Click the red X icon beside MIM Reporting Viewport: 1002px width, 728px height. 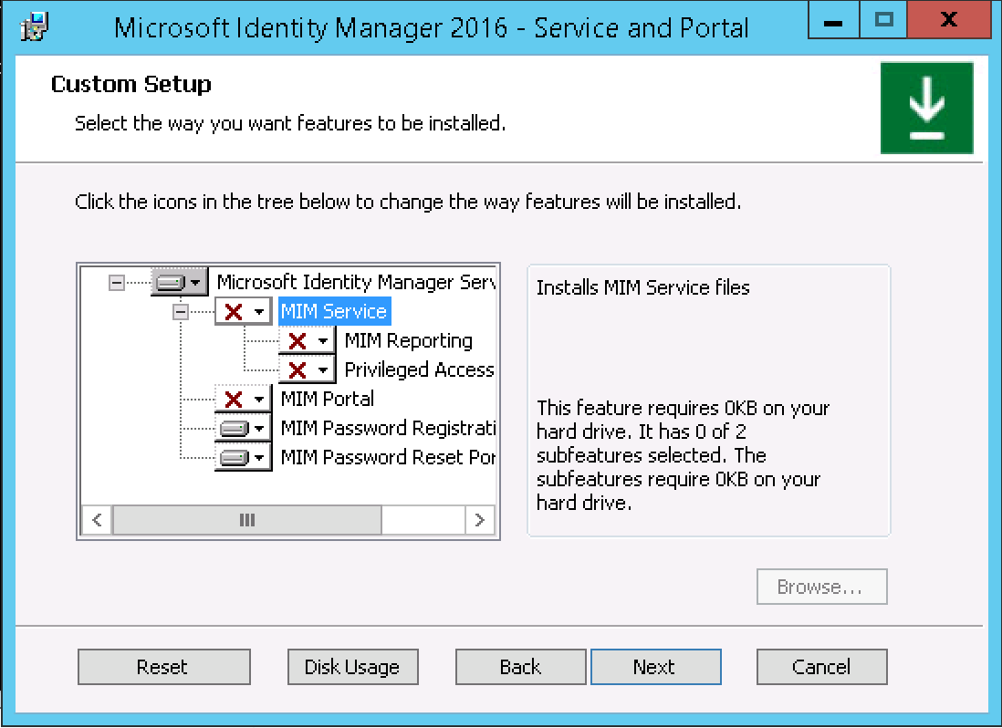[x=298, y=341]
